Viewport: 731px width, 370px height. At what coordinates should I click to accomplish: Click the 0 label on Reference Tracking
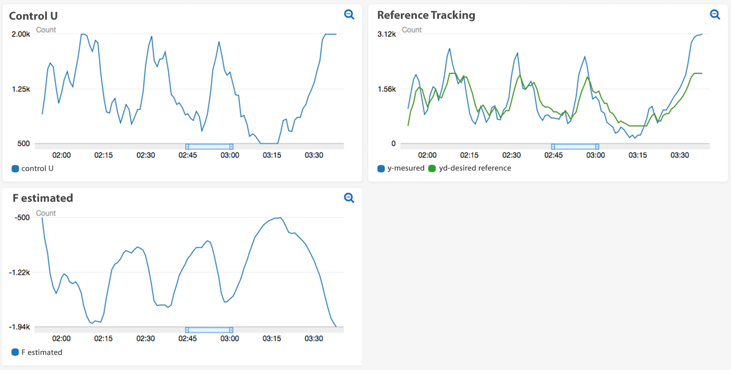click(x=393, y=144)
